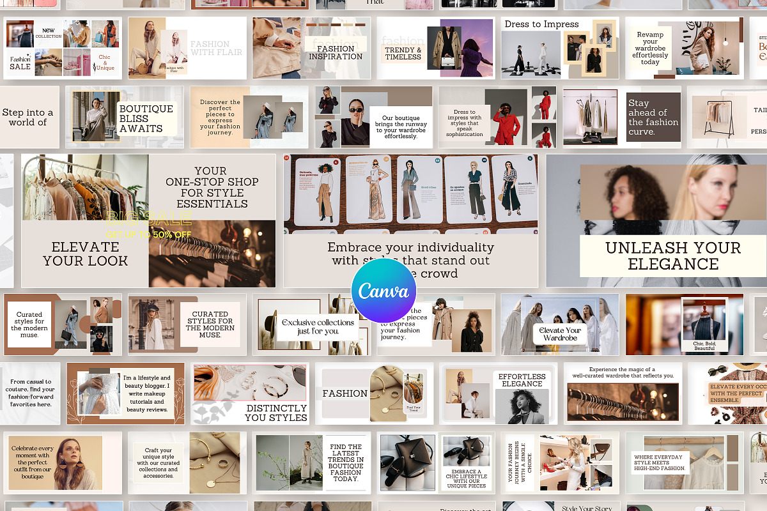Select the 'EFFORTLESS ELEGANCE' template
The width and height of the screenshot is (767, 511).
point(498,393)
